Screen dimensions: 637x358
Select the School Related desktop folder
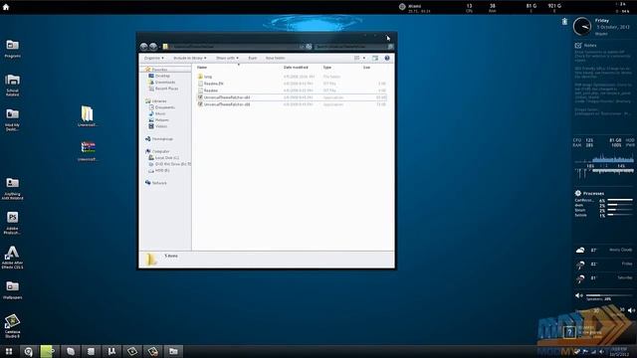coord(13,85)
